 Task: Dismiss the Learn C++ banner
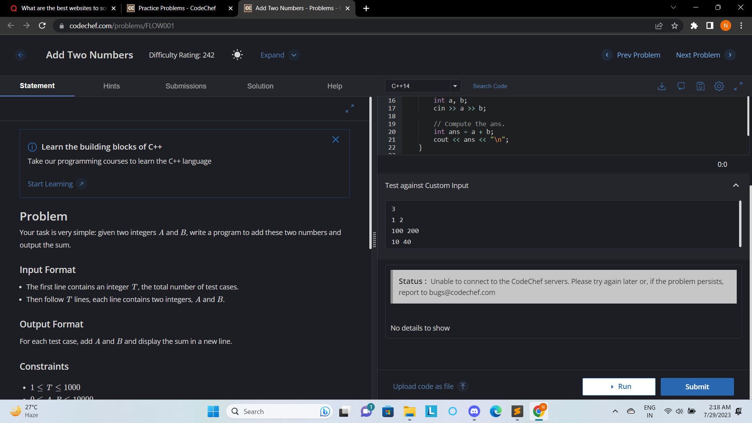tap(336, 140)
